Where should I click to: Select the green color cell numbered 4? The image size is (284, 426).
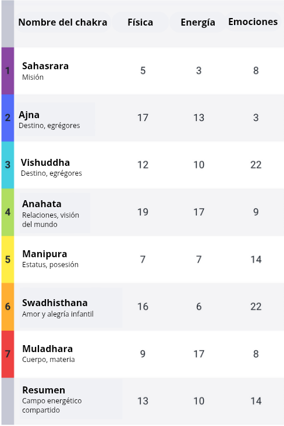(x=8, y=212)
